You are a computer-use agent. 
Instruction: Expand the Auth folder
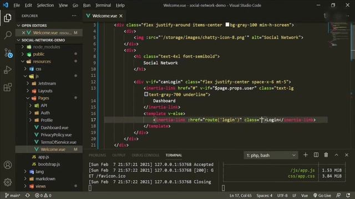coord(31,113)
